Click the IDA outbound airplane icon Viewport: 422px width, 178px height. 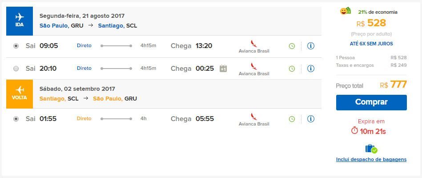coord(20,17)
